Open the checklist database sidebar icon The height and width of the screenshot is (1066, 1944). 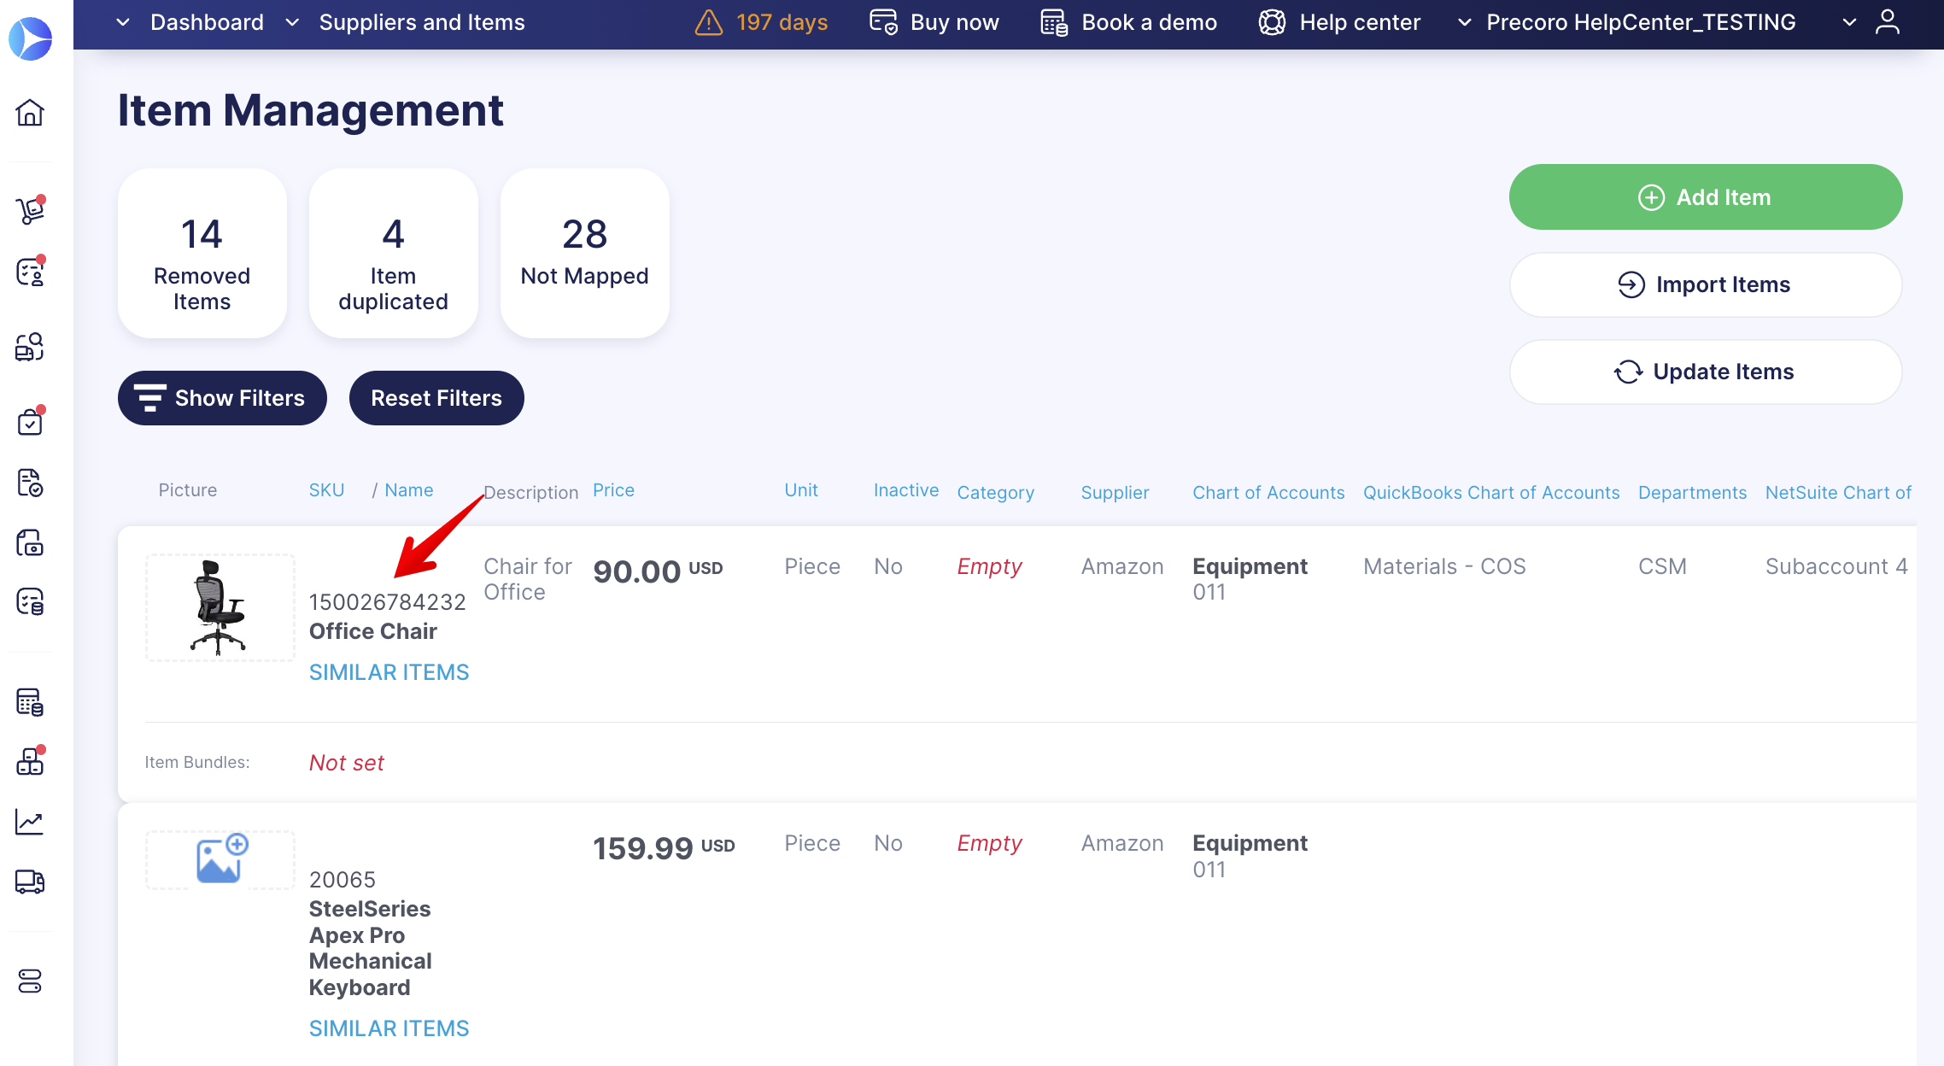pyautogui.click(x=30, y=602)
